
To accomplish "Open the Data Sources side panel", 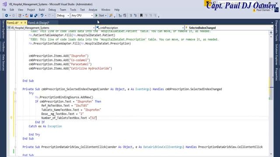I will [3, 63].
